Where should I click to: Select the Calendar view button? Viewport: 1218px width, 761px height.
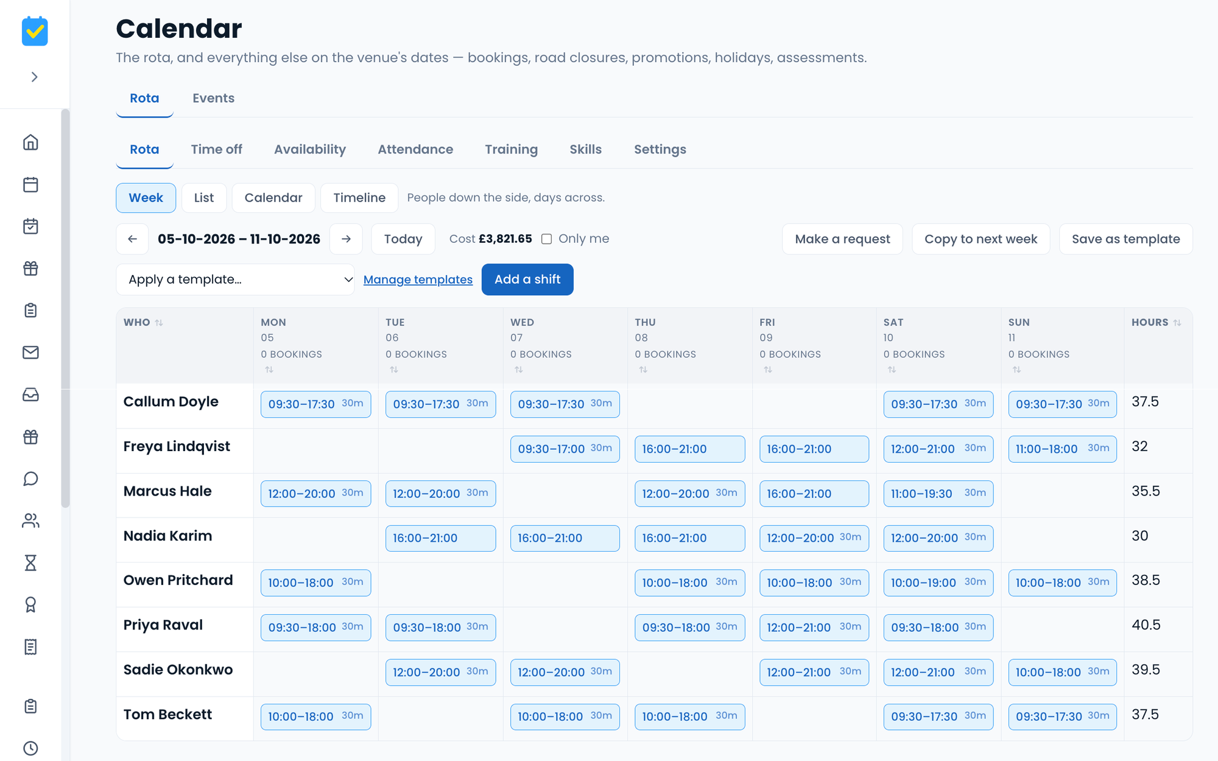[x=273, y=198]
